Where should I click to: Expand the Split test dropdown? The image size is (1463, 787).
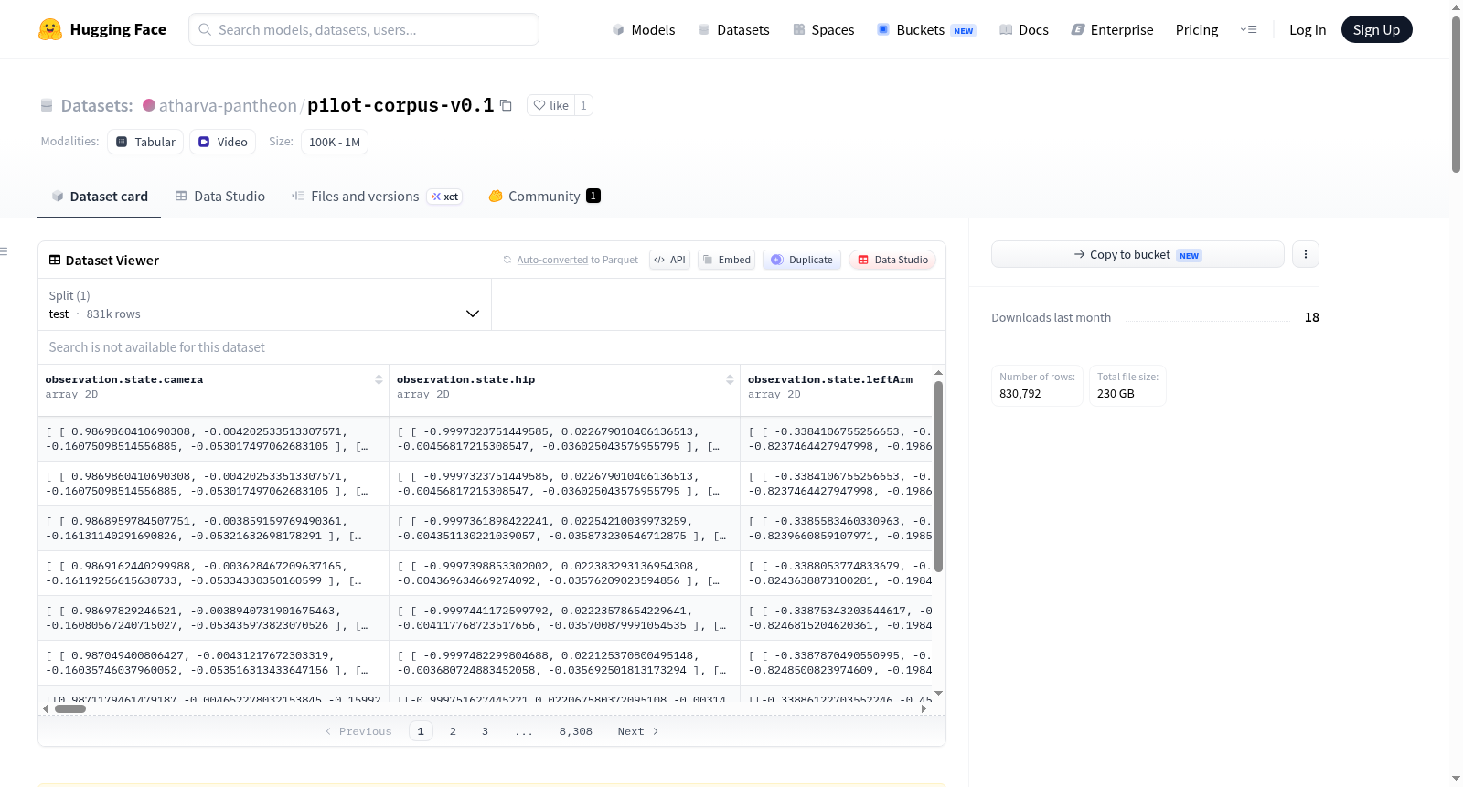pos(264,304)
